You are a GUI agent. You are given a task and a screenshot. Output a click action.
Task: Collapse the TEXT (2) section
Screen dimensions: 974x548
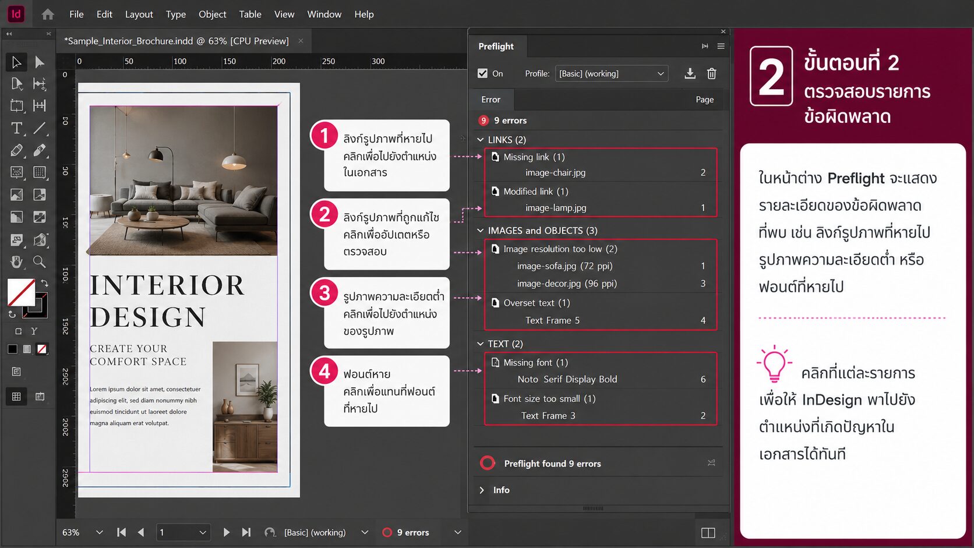coord(481,344)
